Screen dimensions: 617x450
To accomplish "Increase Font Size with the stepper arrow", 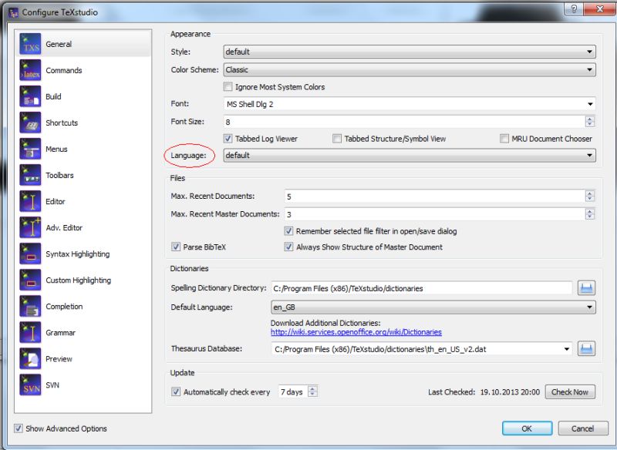I will tap(590, 117).
